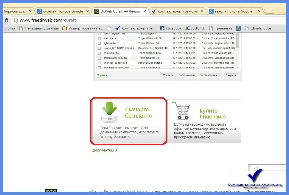
Task: Select the Trojan.Carberp.10 threat name
Action: (x=148, y=43)
